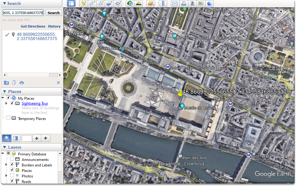Add a path using toolbar icon

(101, 3)
